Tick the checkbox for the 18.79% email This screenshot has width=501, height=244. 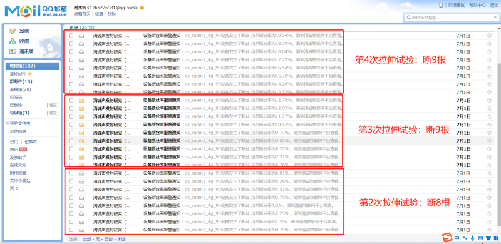pyautogui.click(x=71, y=43)
